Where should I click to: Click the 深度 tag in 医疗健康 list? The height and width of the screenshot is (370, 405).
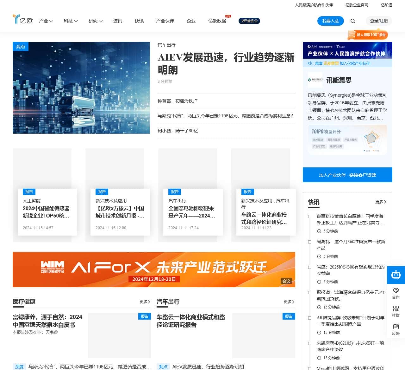tap(19, 367)
